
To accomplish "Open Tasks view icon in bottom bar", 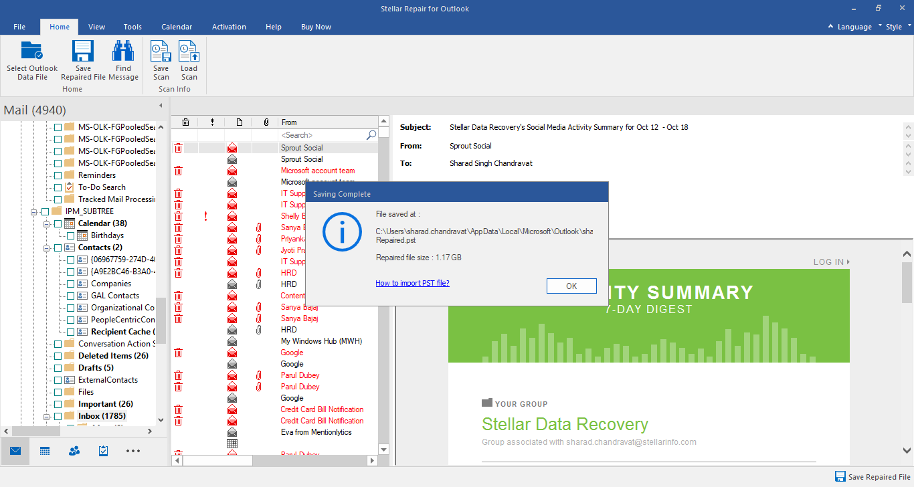I will [x=103, y=451].
